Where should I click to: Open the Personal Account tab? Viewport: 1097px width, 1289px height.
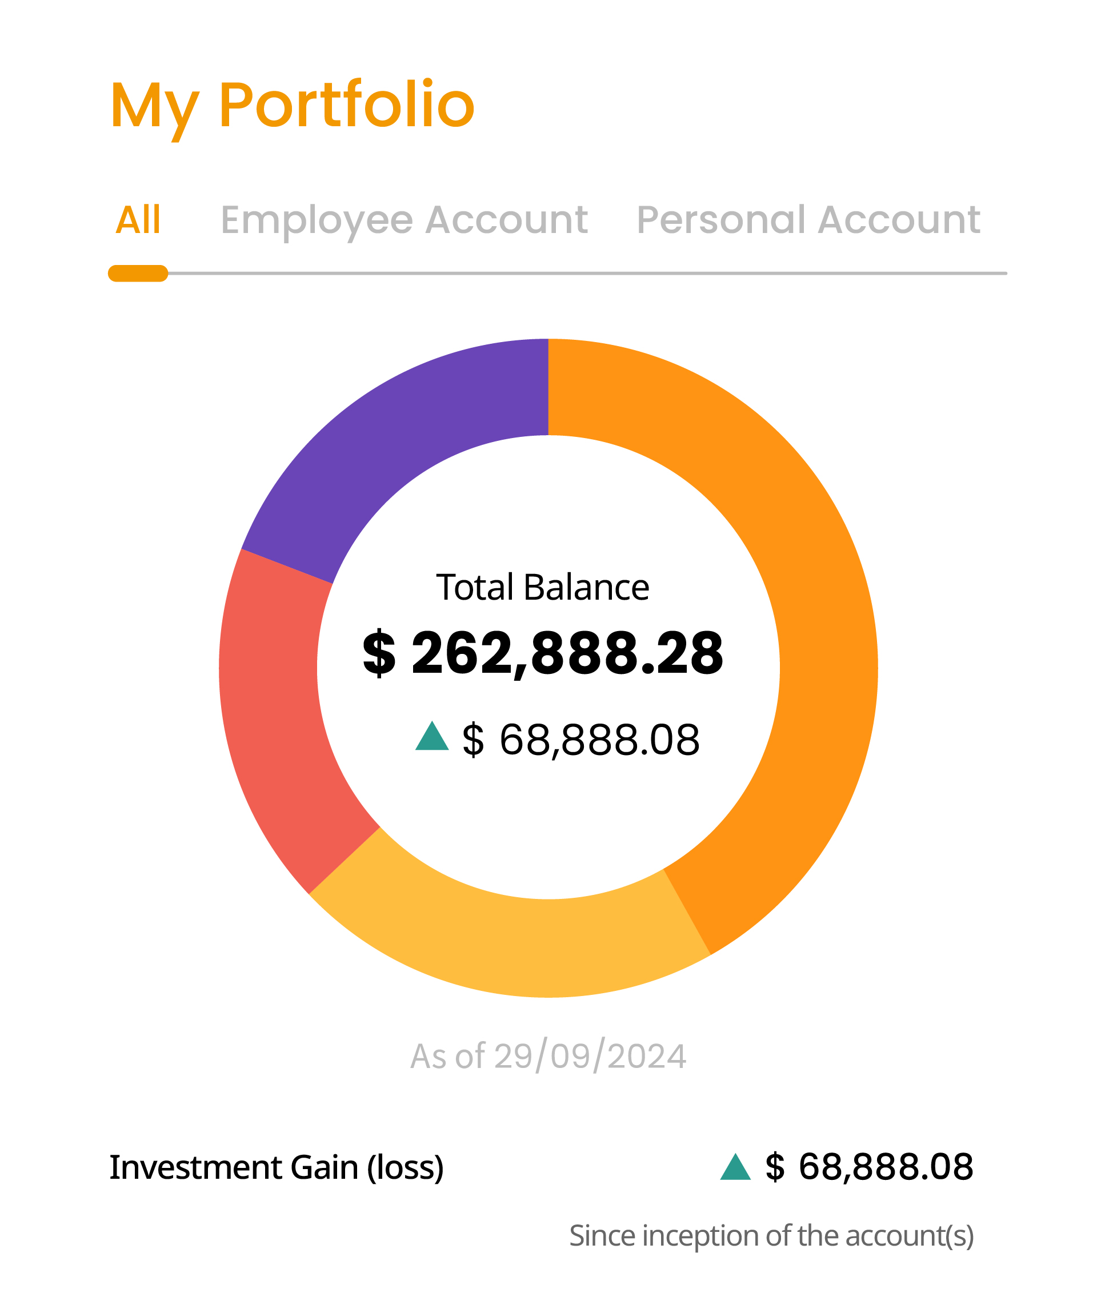tap(808, 220)
